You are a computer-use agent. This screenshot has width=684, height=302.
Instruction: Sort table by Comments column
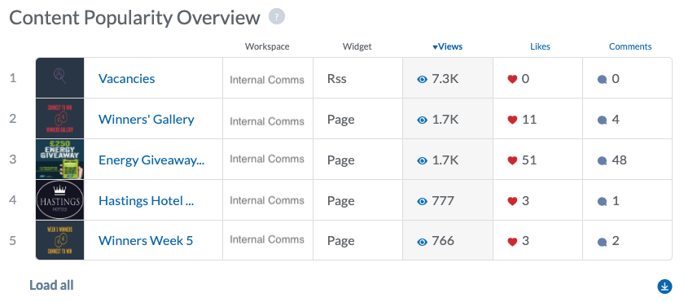(630, 46)
